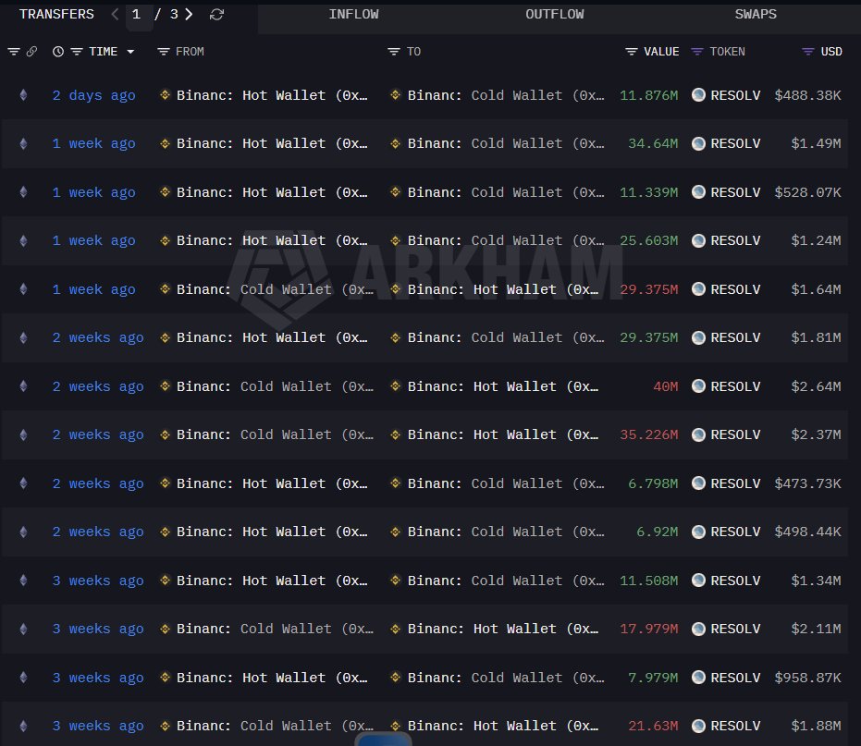Click RESOLV token icon on 29.375M red row

[x=698, y=288]
